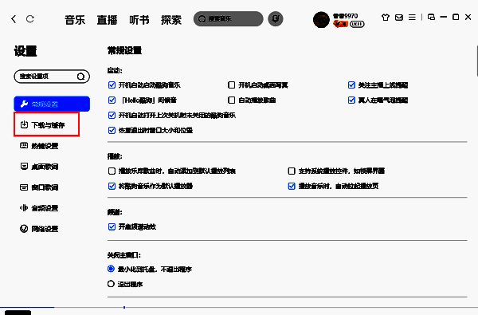This screenshot has height=315, width=478.
Task: Enable 支持系统播放控件 checkbox
Action: [x=292, y=171]
